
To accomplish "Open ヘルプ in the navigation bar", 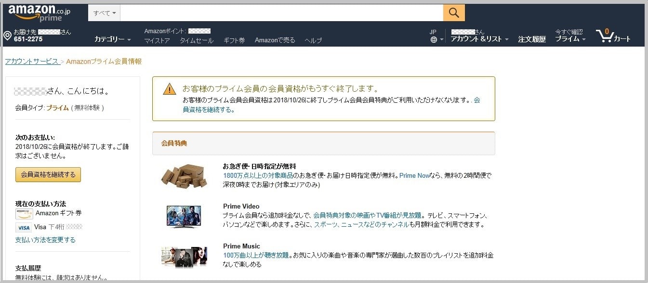I will point(313,41).
